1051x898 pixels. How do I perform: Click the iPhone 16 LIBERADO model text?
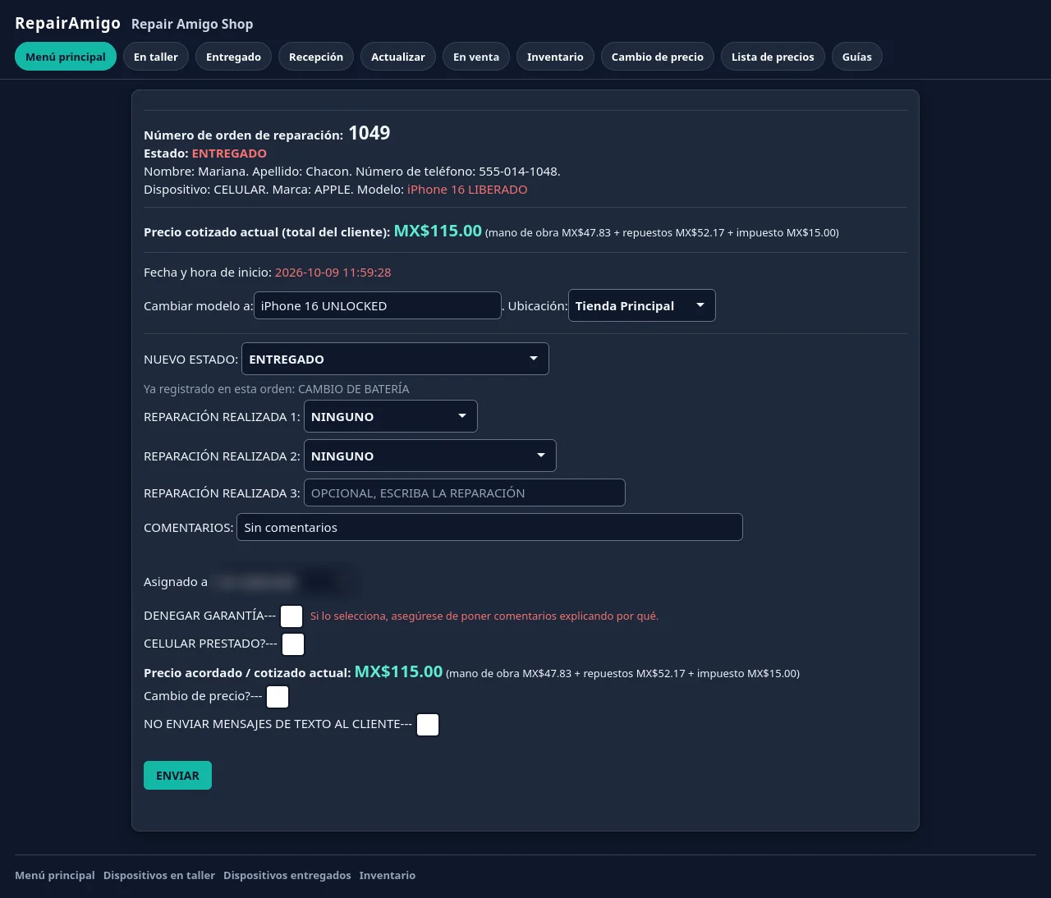tap(467, 190)
